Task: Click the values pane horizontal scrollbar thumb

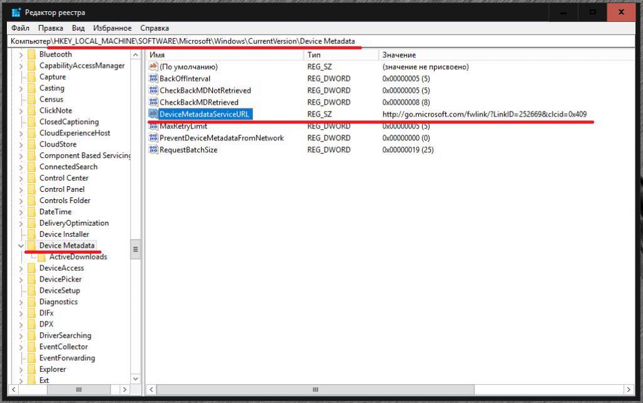Action: pos(315,389)
